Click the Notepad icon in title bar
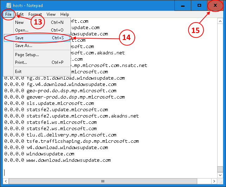Screen dimensions: 226x187 coord(8,6)
